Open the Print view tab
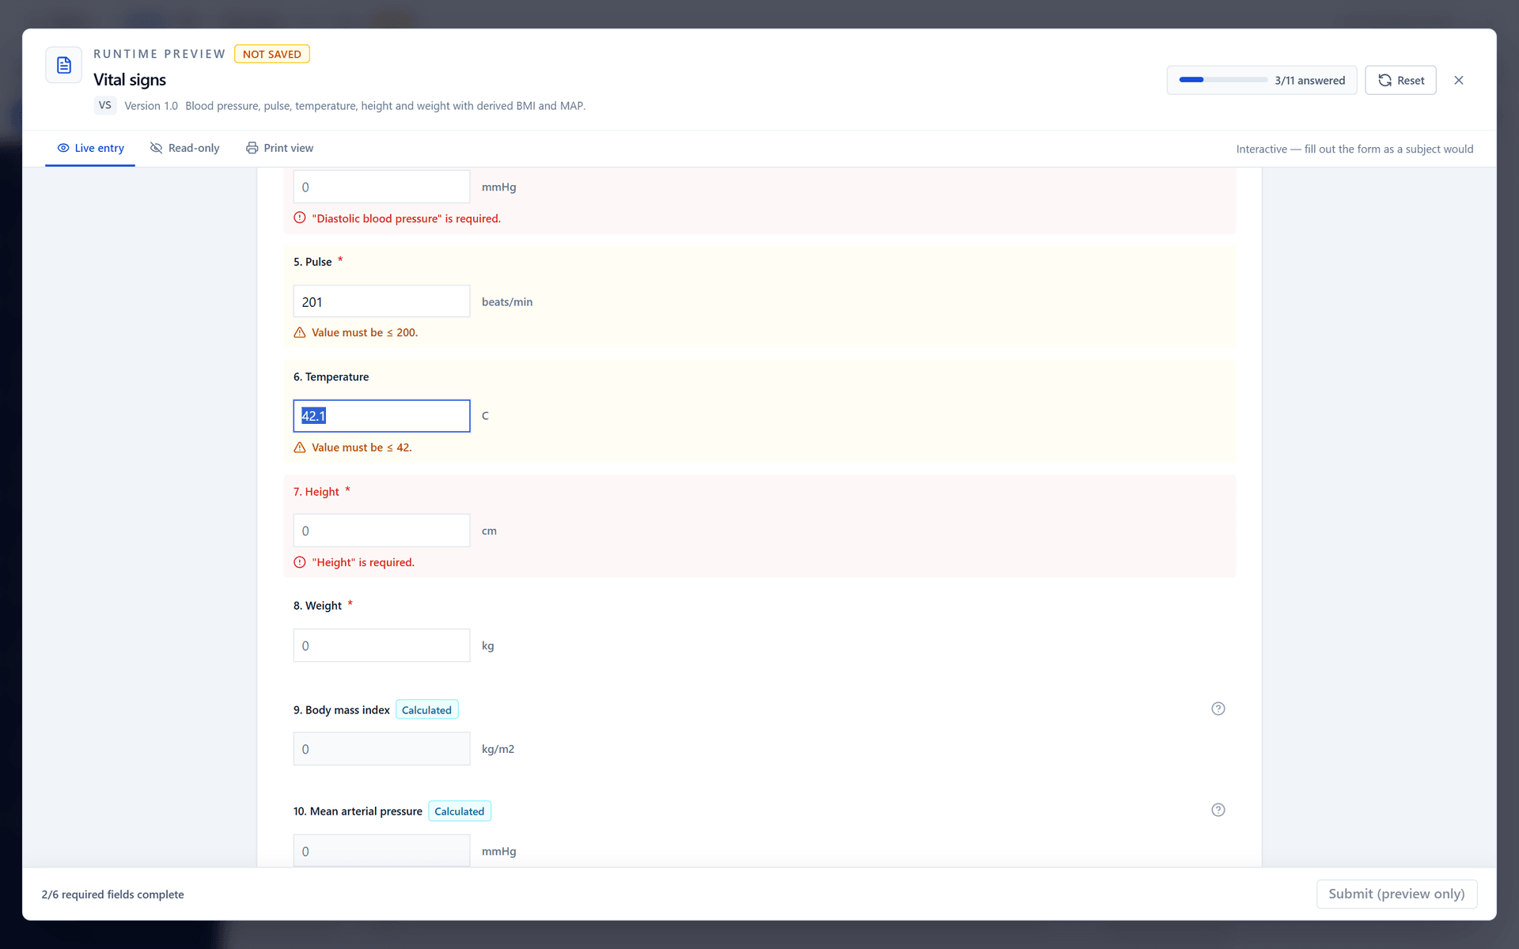Image resolution: width=1519 pixels, height=949 pixels. point(279,148)
